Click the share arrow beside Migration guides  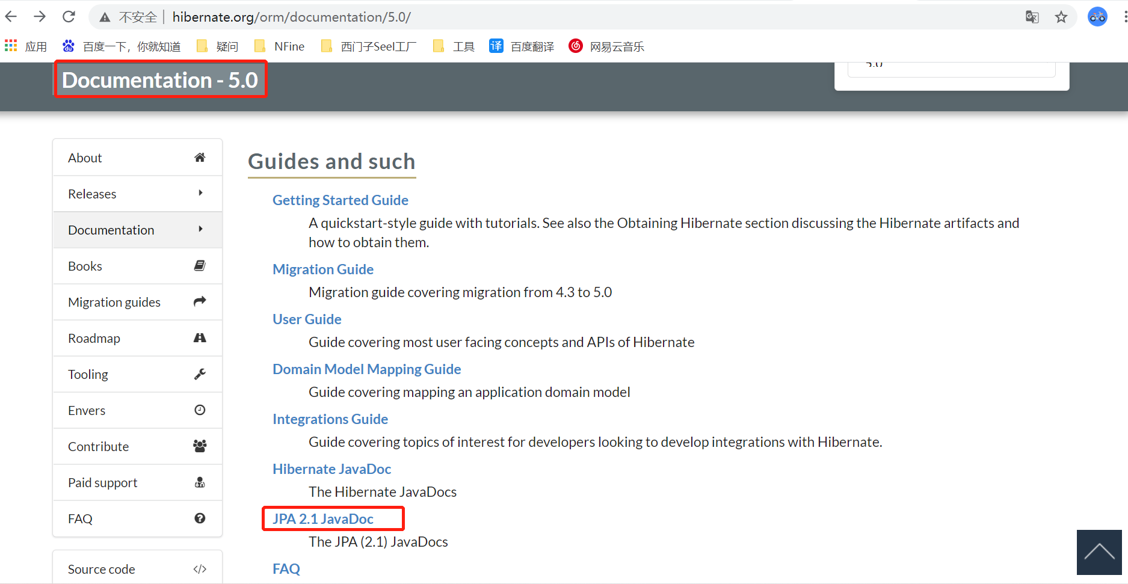tap(200, 301)
